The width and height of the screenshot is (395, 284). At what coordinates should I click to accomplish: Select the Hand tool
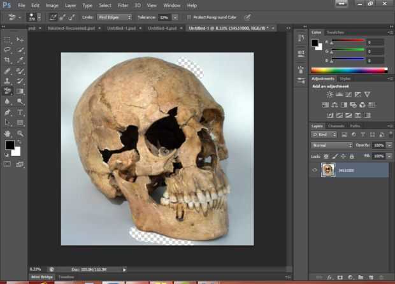(x=7, y=133)
